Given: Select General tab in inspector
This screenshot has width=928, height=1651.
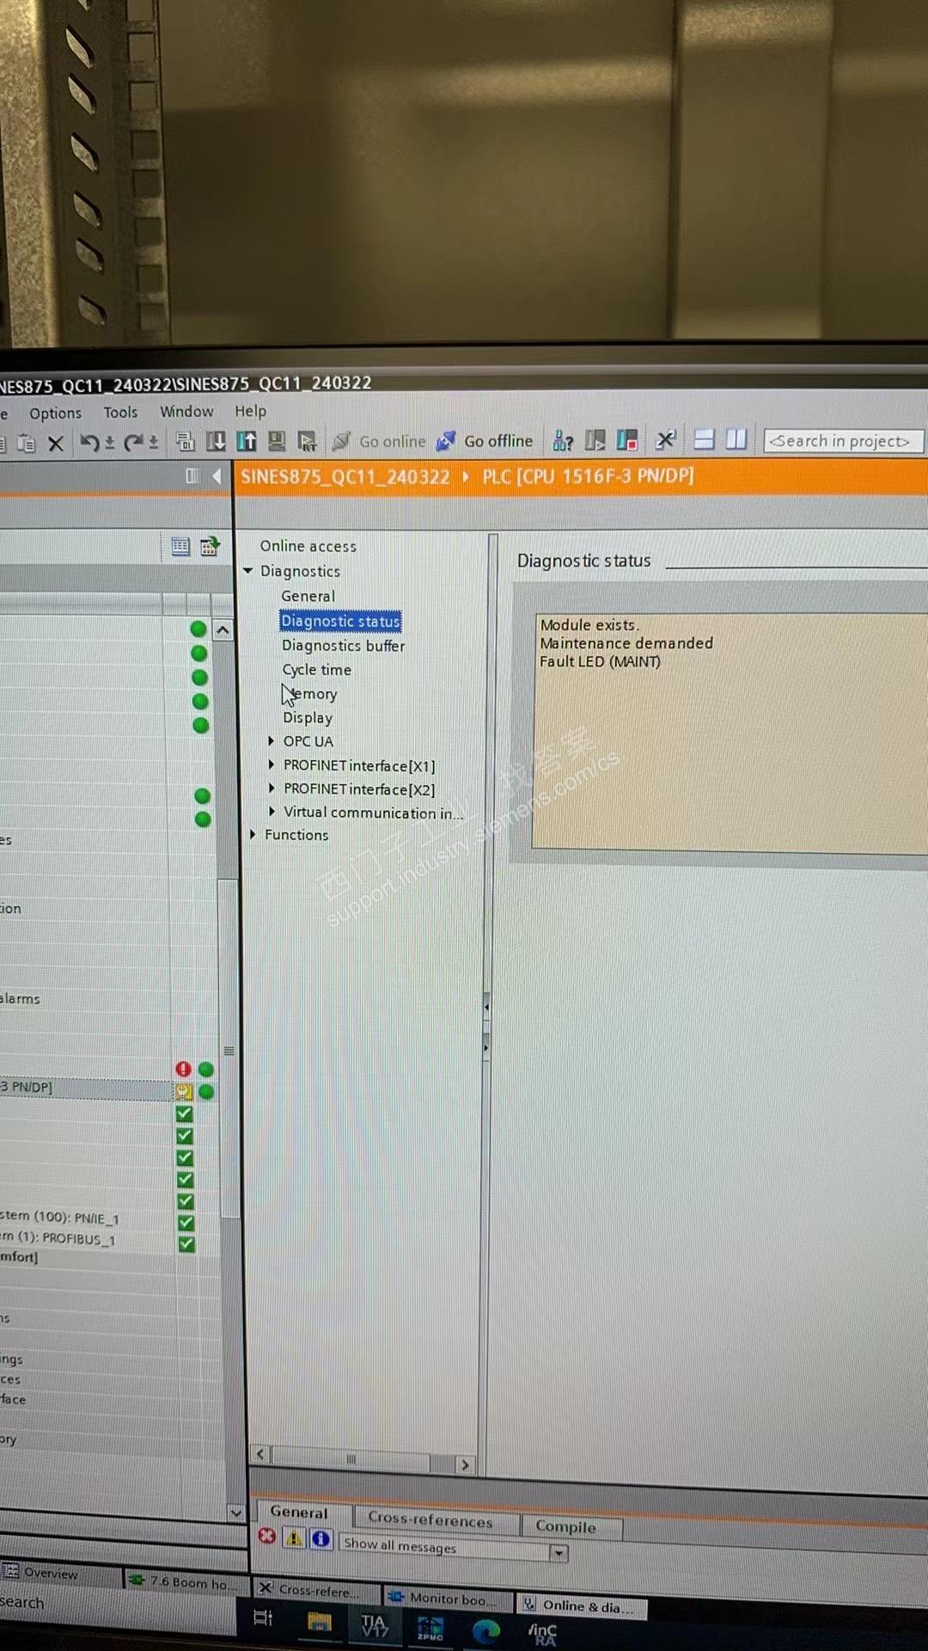Looking at the screenshot, I should [299, 1512].
